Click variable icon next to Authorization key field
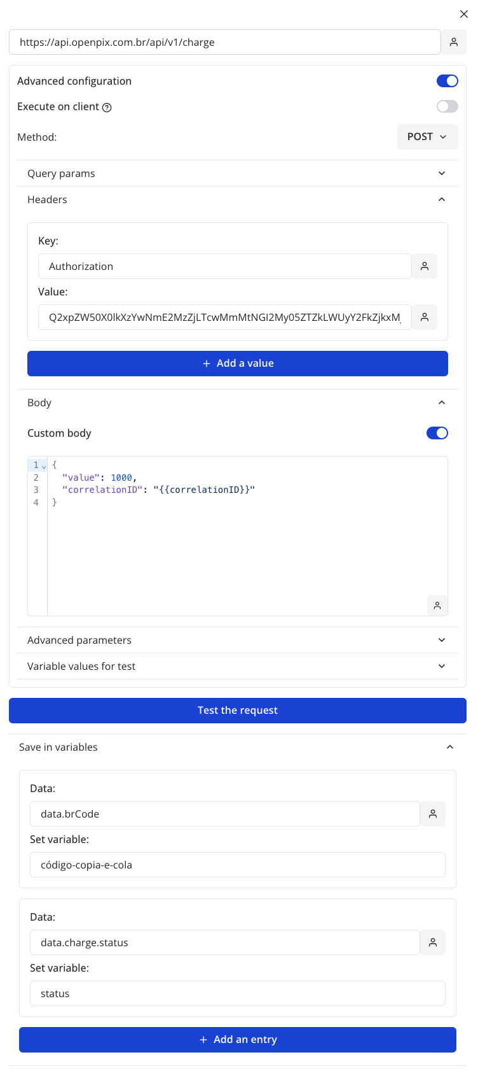This screenshot has height=1085, width=478. [x=425, y=266]
